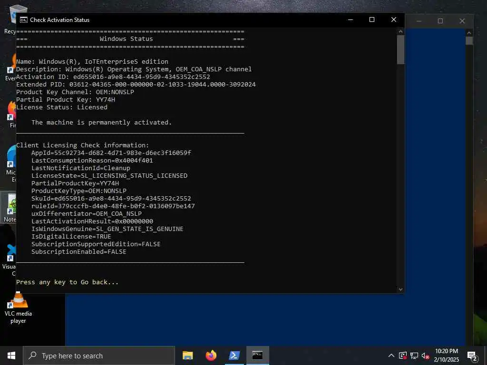The width and height of the screenshot is (487, 365).
Task: Switch to the PowerShell taskbar window
Action: click(x=234, y=355)
